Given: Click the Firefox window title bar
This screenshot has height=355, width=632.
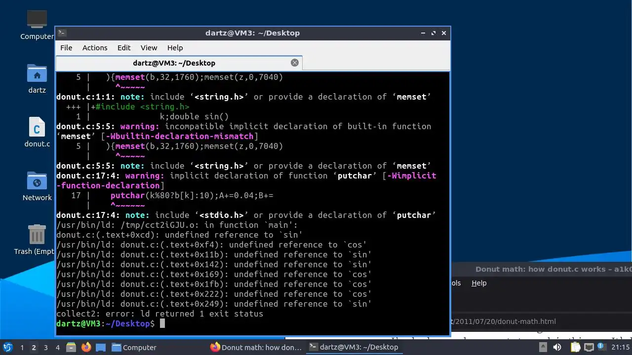Looking at the screenshot, I should pyautogui.click(x=541, y=269).
